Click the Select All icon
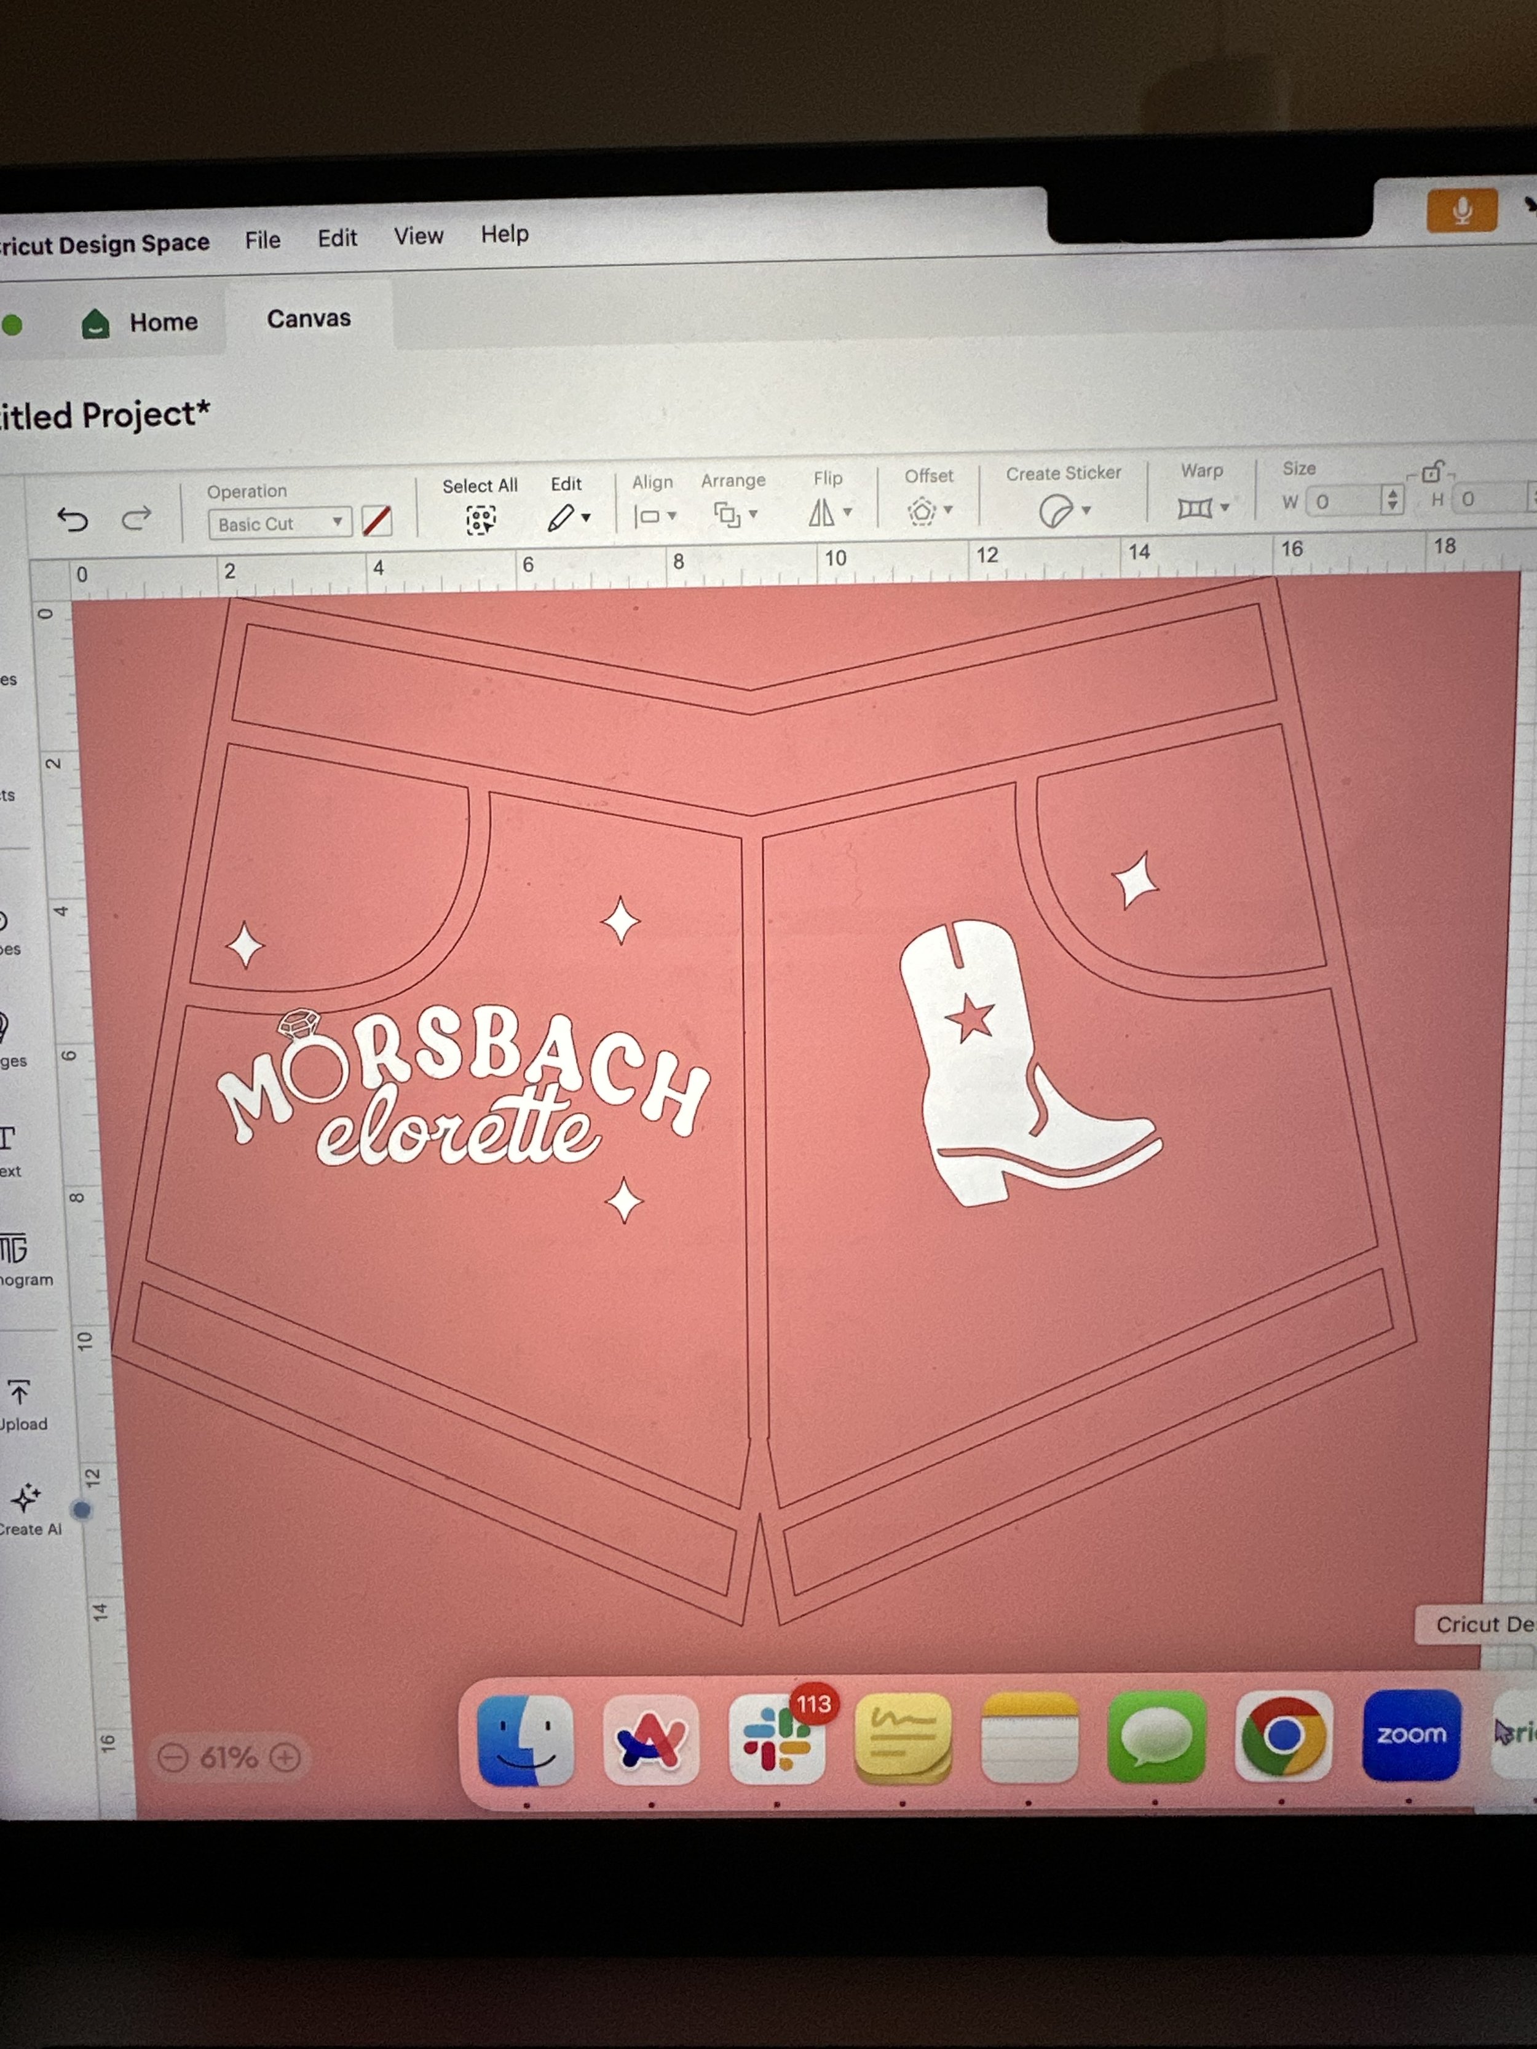 [x=480, y=519]
